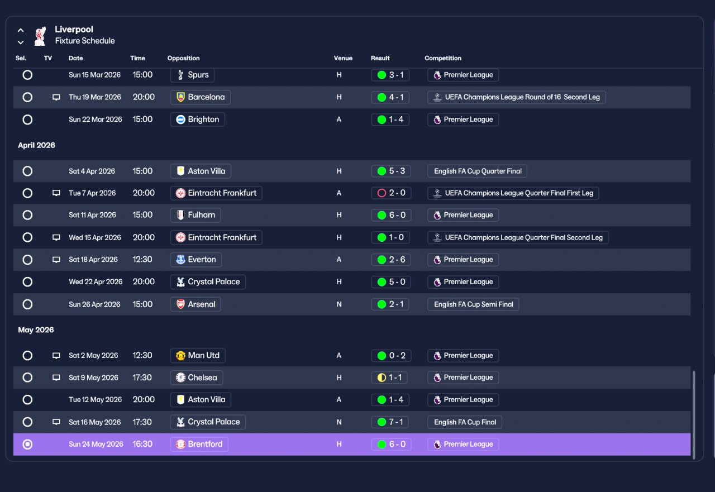Open Champions League Quarter Final First Leg
The height and width of the screenshot is (492, 715).
[x=513, y=193]
